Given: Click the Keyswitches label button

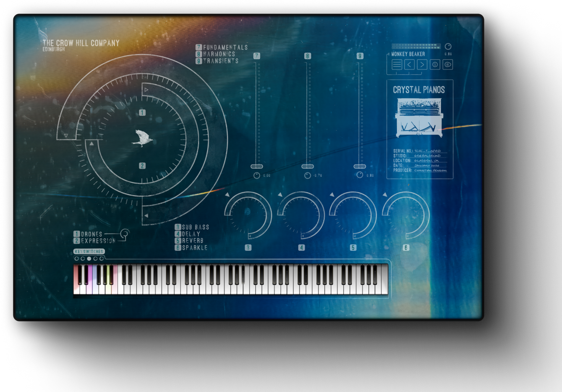Looking at the screenshot, I should tap(89, 252).
